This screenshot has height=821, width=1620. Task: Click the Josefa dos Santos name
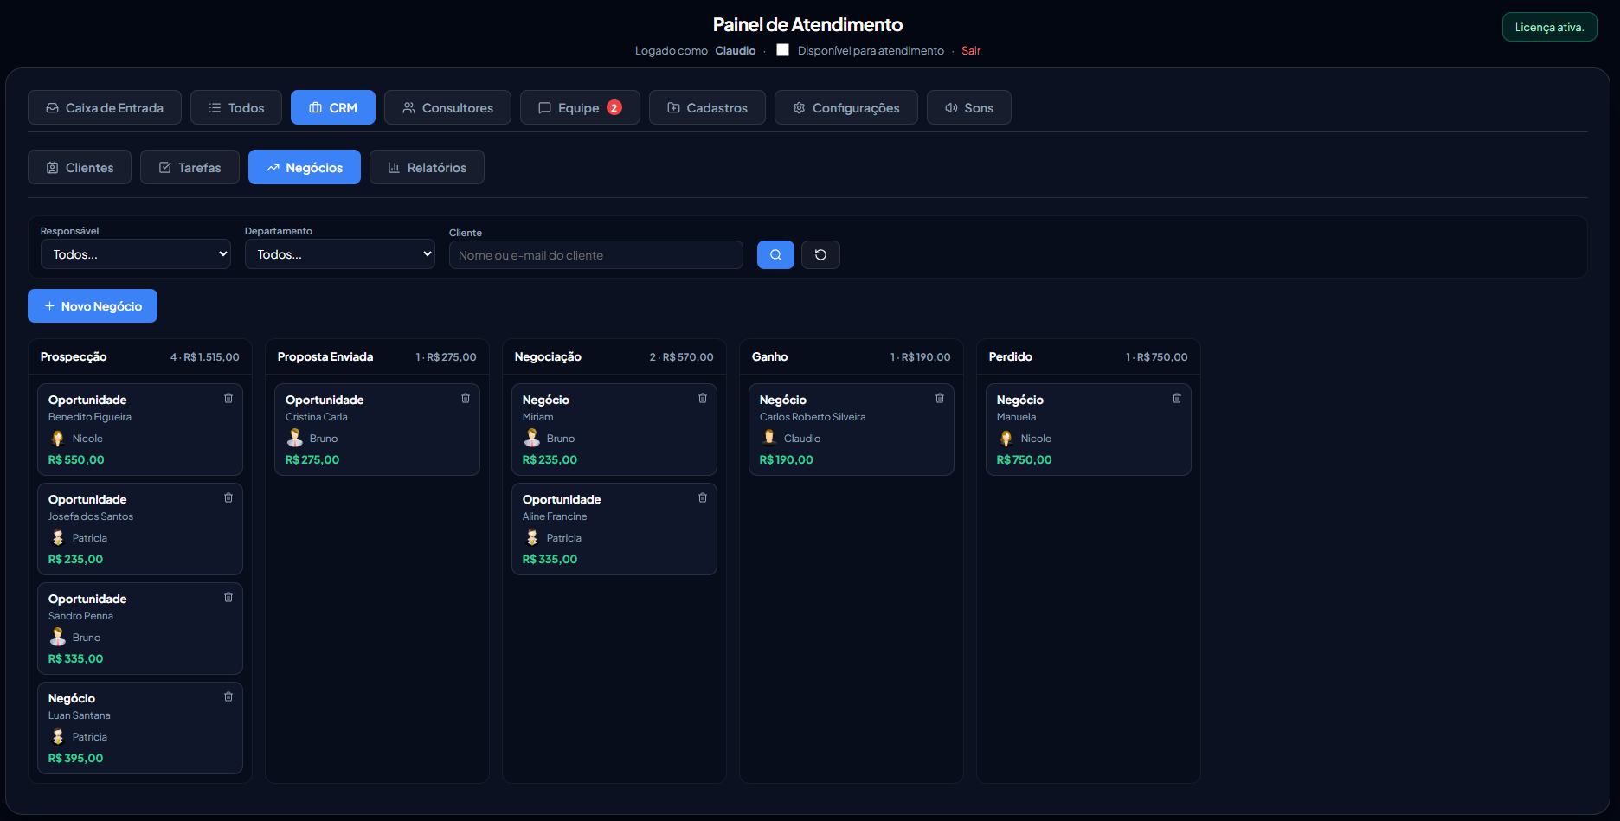[91, 516]
